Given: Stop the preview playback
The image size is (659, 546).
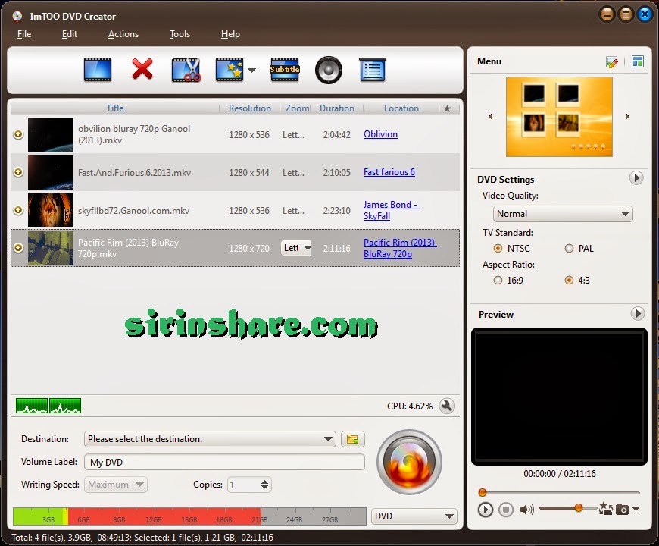Looking at the screenshot, I should 506,510.
